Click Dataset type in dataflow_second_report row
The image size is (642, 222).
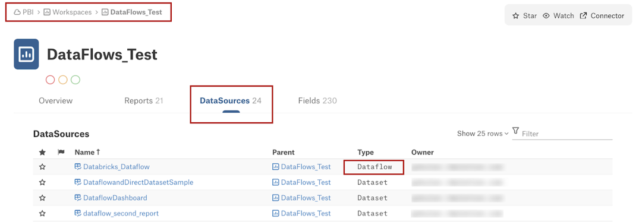click(x=372, y=214)
